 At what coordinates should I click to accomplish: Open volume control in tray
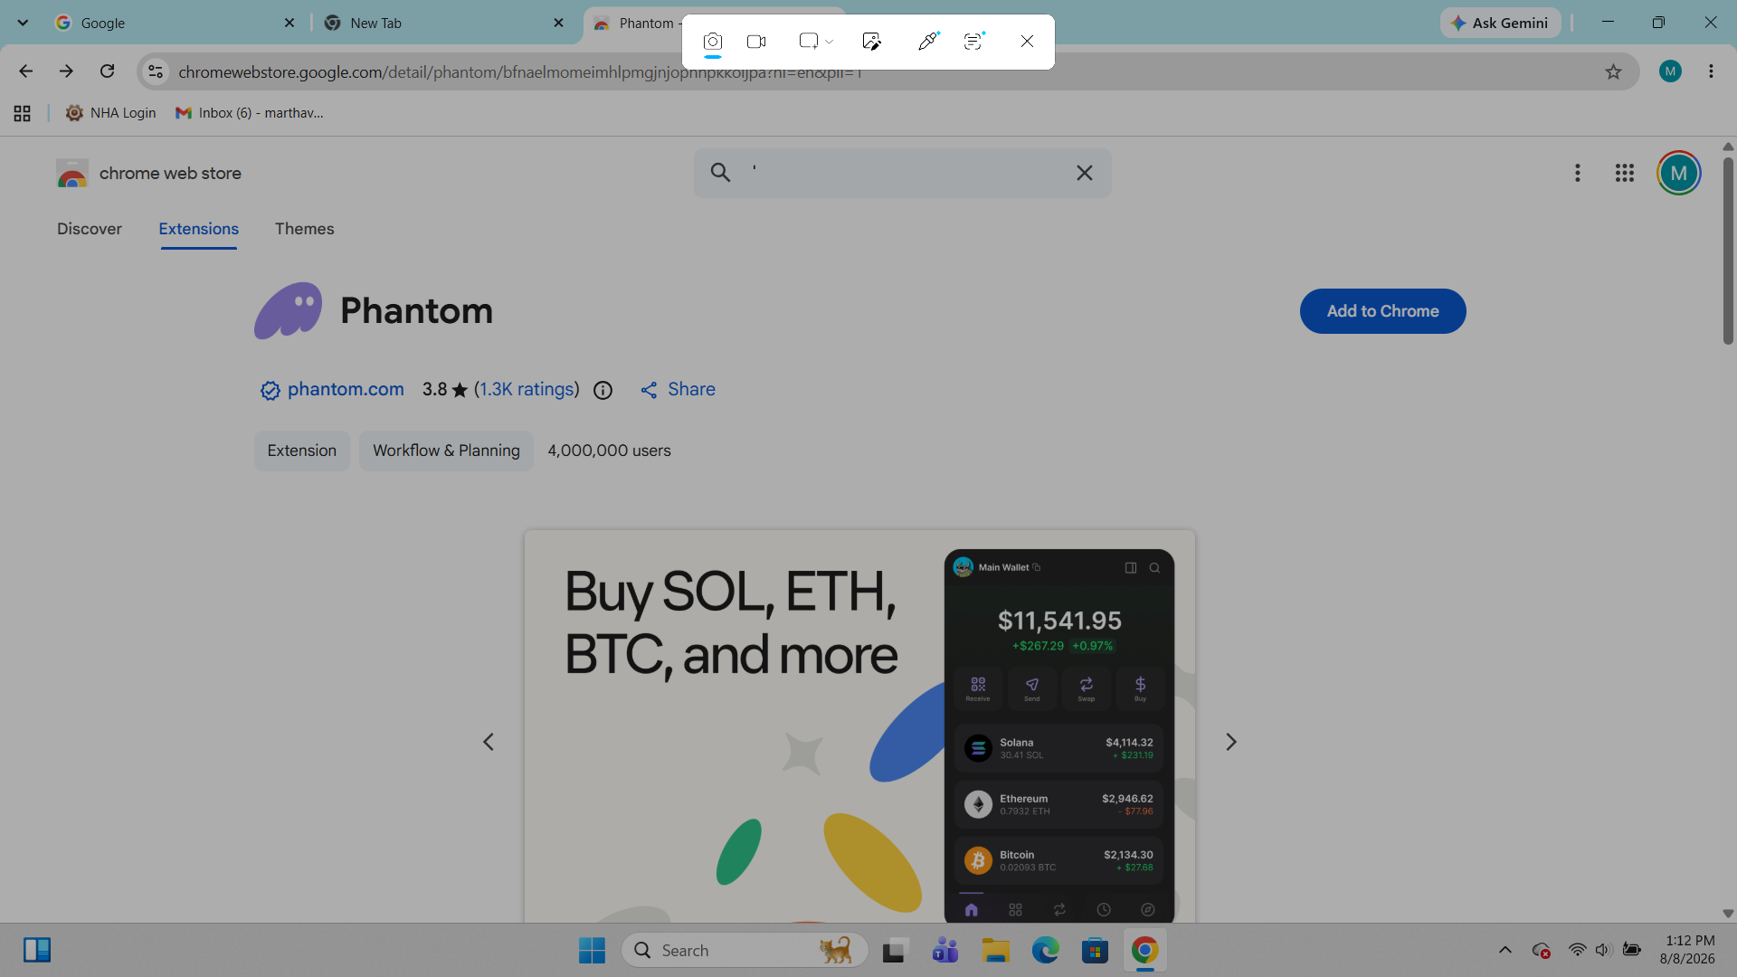[1603, 950]
